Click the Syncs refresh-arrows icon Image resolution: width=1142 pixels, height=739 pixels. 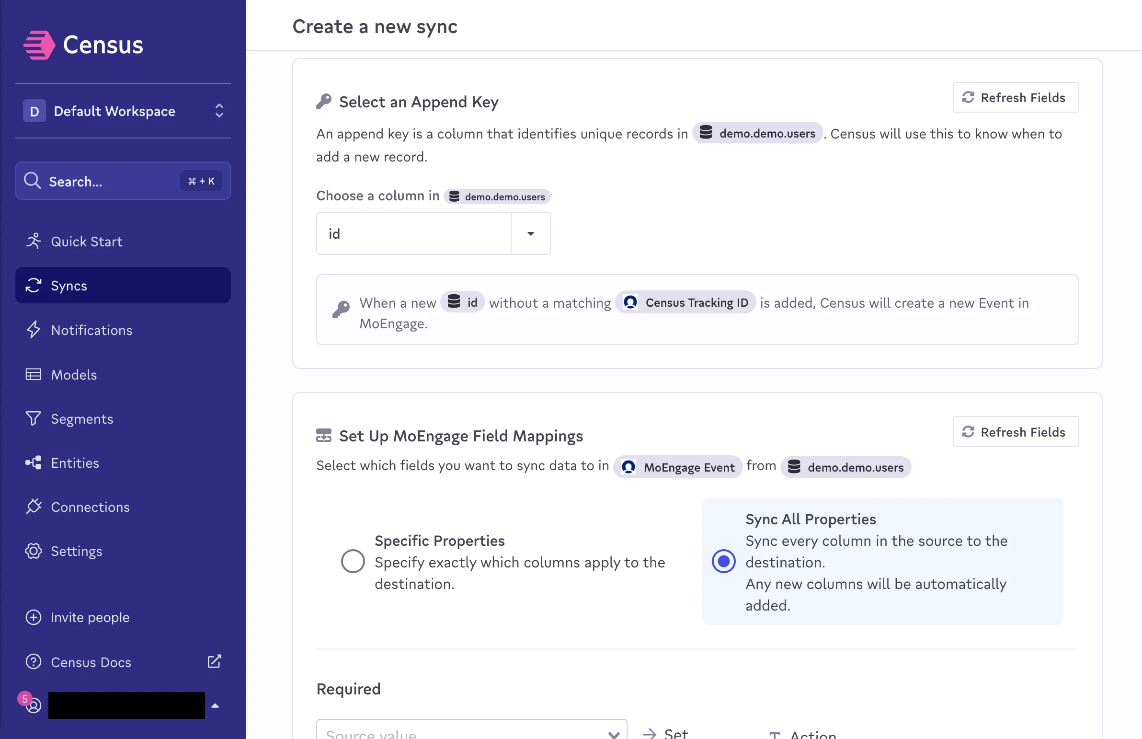click(33, 286)
